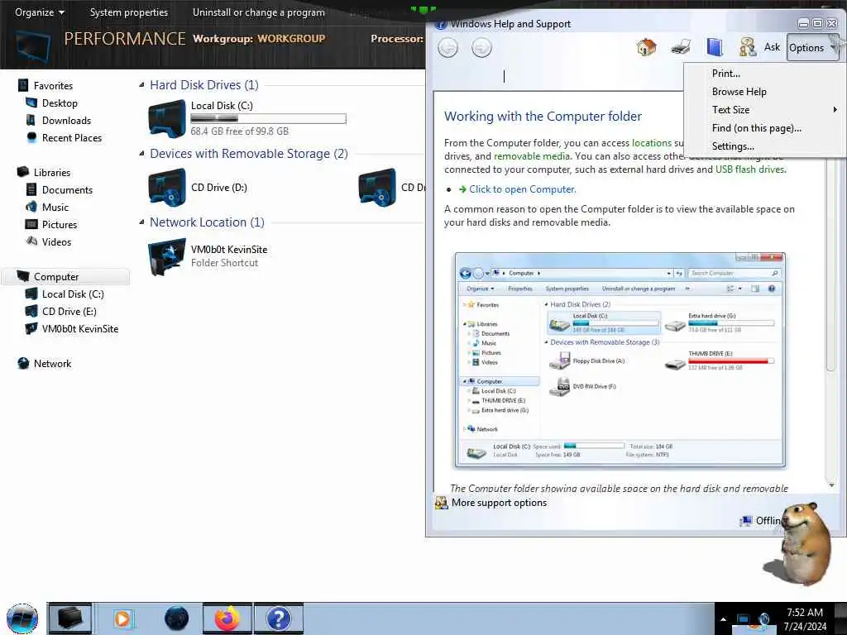The height and width of the screenshot is (635, 847).
Task: Click the Help search input field
Action: tap(557, 77)
